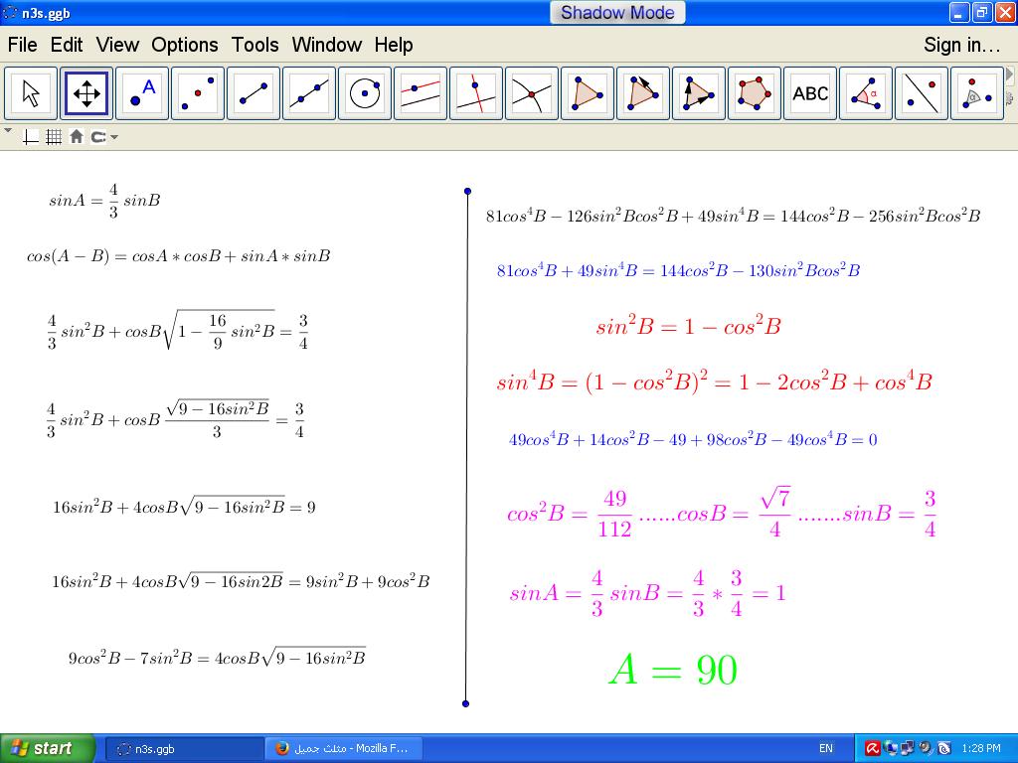The height and width of the screenshot is (763, 1018).
Task: Select the top endpoint of vertical segment
Action: (467, 192)
